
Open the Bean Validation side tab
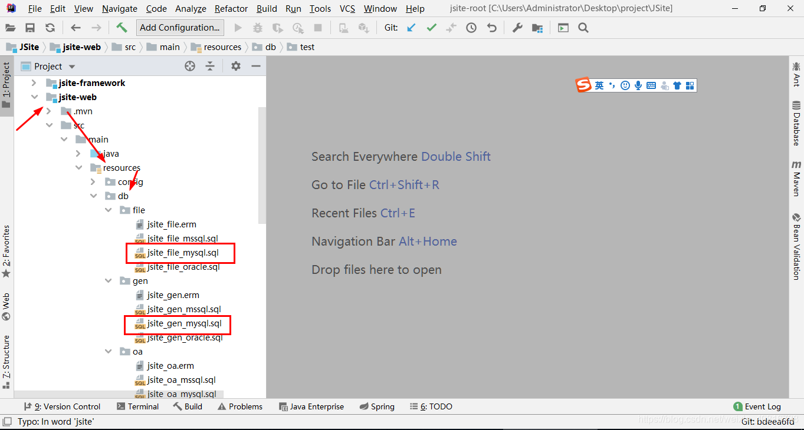pos(796,246)
